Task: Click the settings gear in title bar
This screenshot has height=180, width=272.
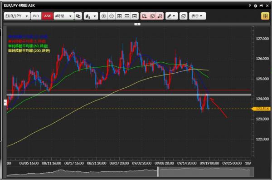Action: 256,6
